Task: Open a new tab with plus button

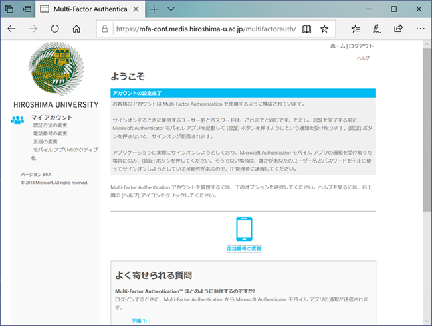Action: click(x=154, y=9)
